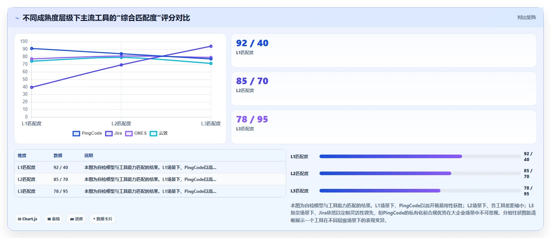This screenshot has height=238, width=551.
Task: Click the Chart.js chip
Action: pyautogui.click(x=27, y=219)
